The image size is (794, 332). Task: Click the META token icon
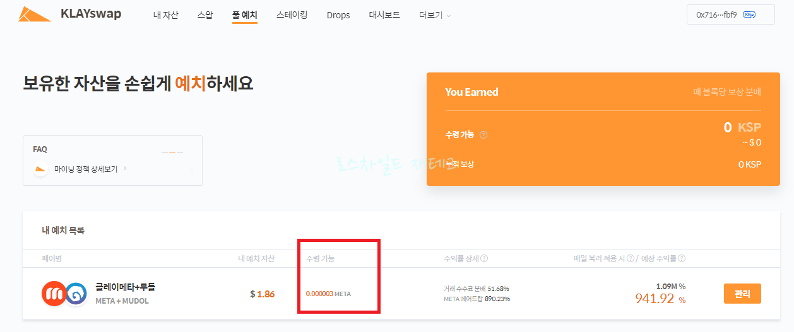point(54,294)
